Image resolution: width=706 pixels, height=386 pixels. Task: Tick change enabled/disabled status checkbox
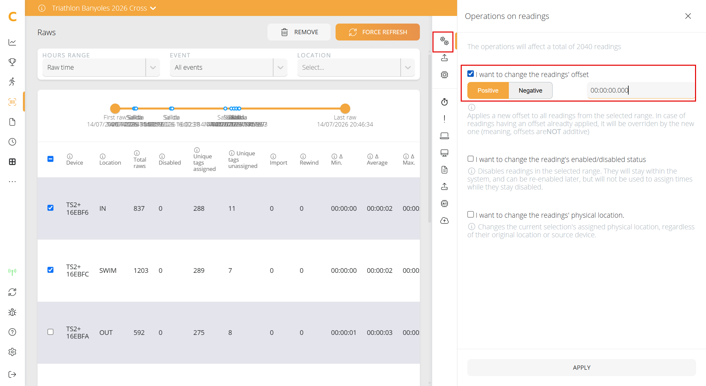pyautogui.click(x=470, y=159)
